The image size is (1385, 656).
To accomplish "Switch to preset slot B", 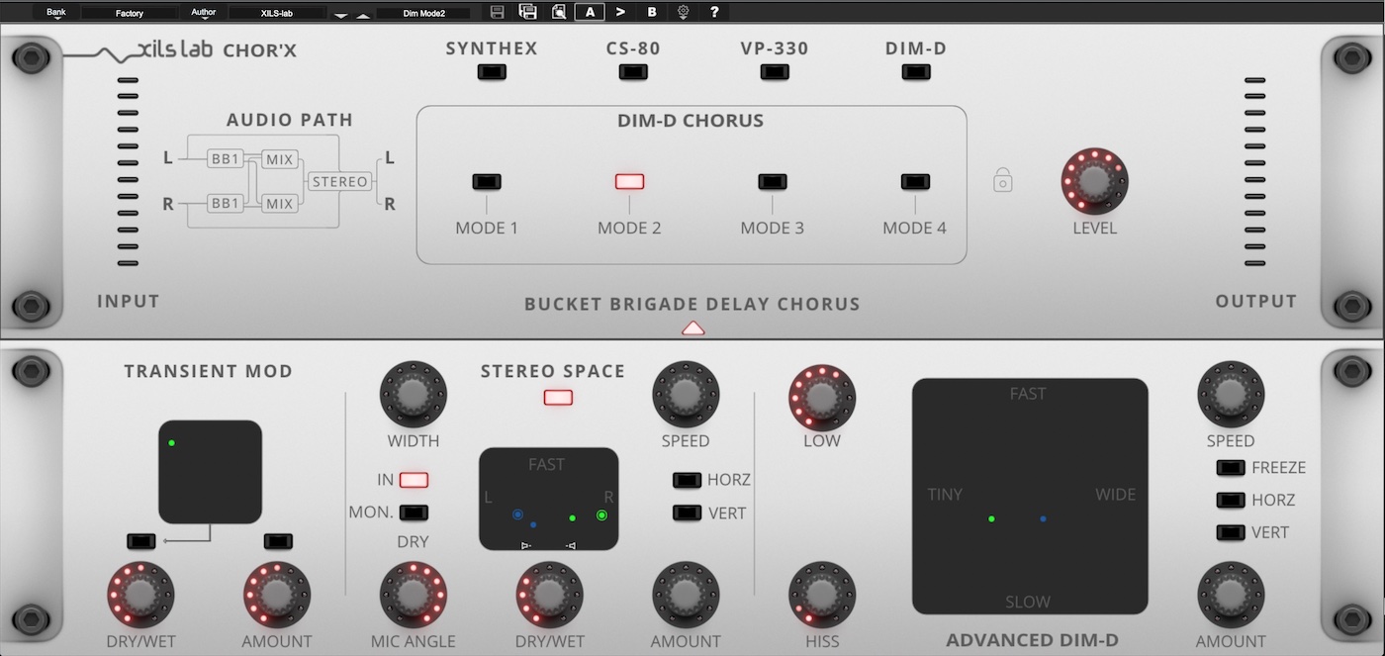I will pyautogui.click(x=651, y=12).
